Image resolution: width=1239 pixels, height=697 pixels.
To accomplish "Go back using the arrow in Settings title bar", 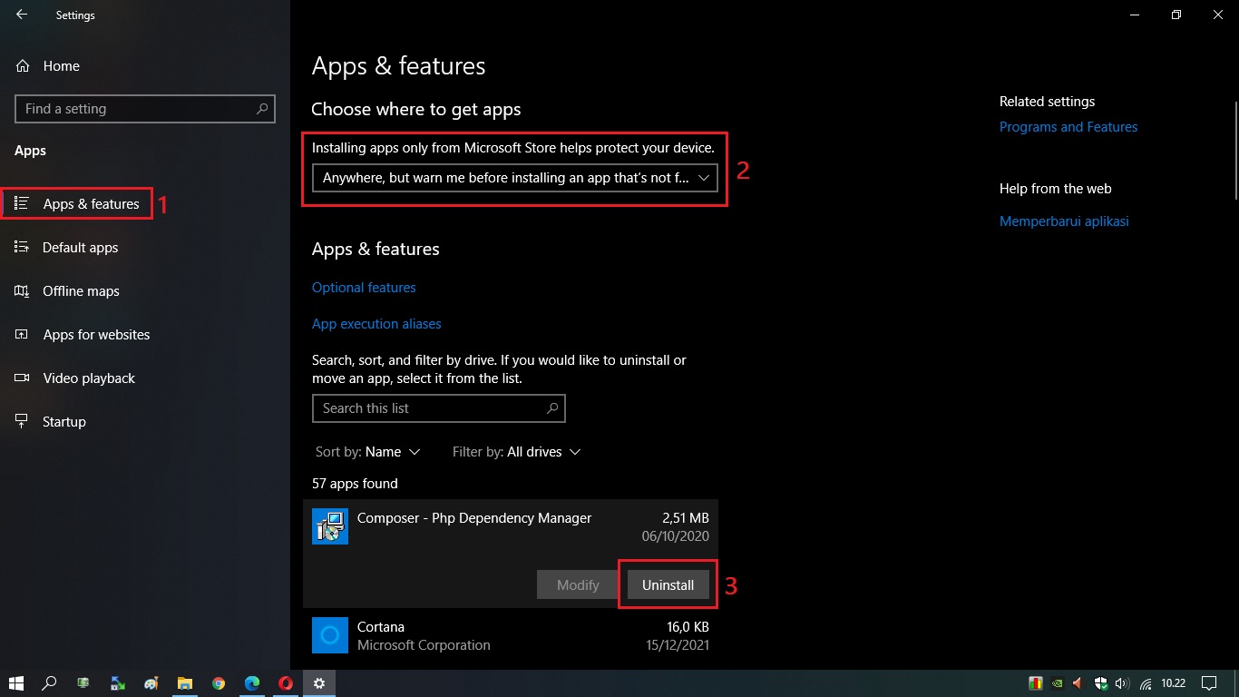I will (x=22, y=15).
